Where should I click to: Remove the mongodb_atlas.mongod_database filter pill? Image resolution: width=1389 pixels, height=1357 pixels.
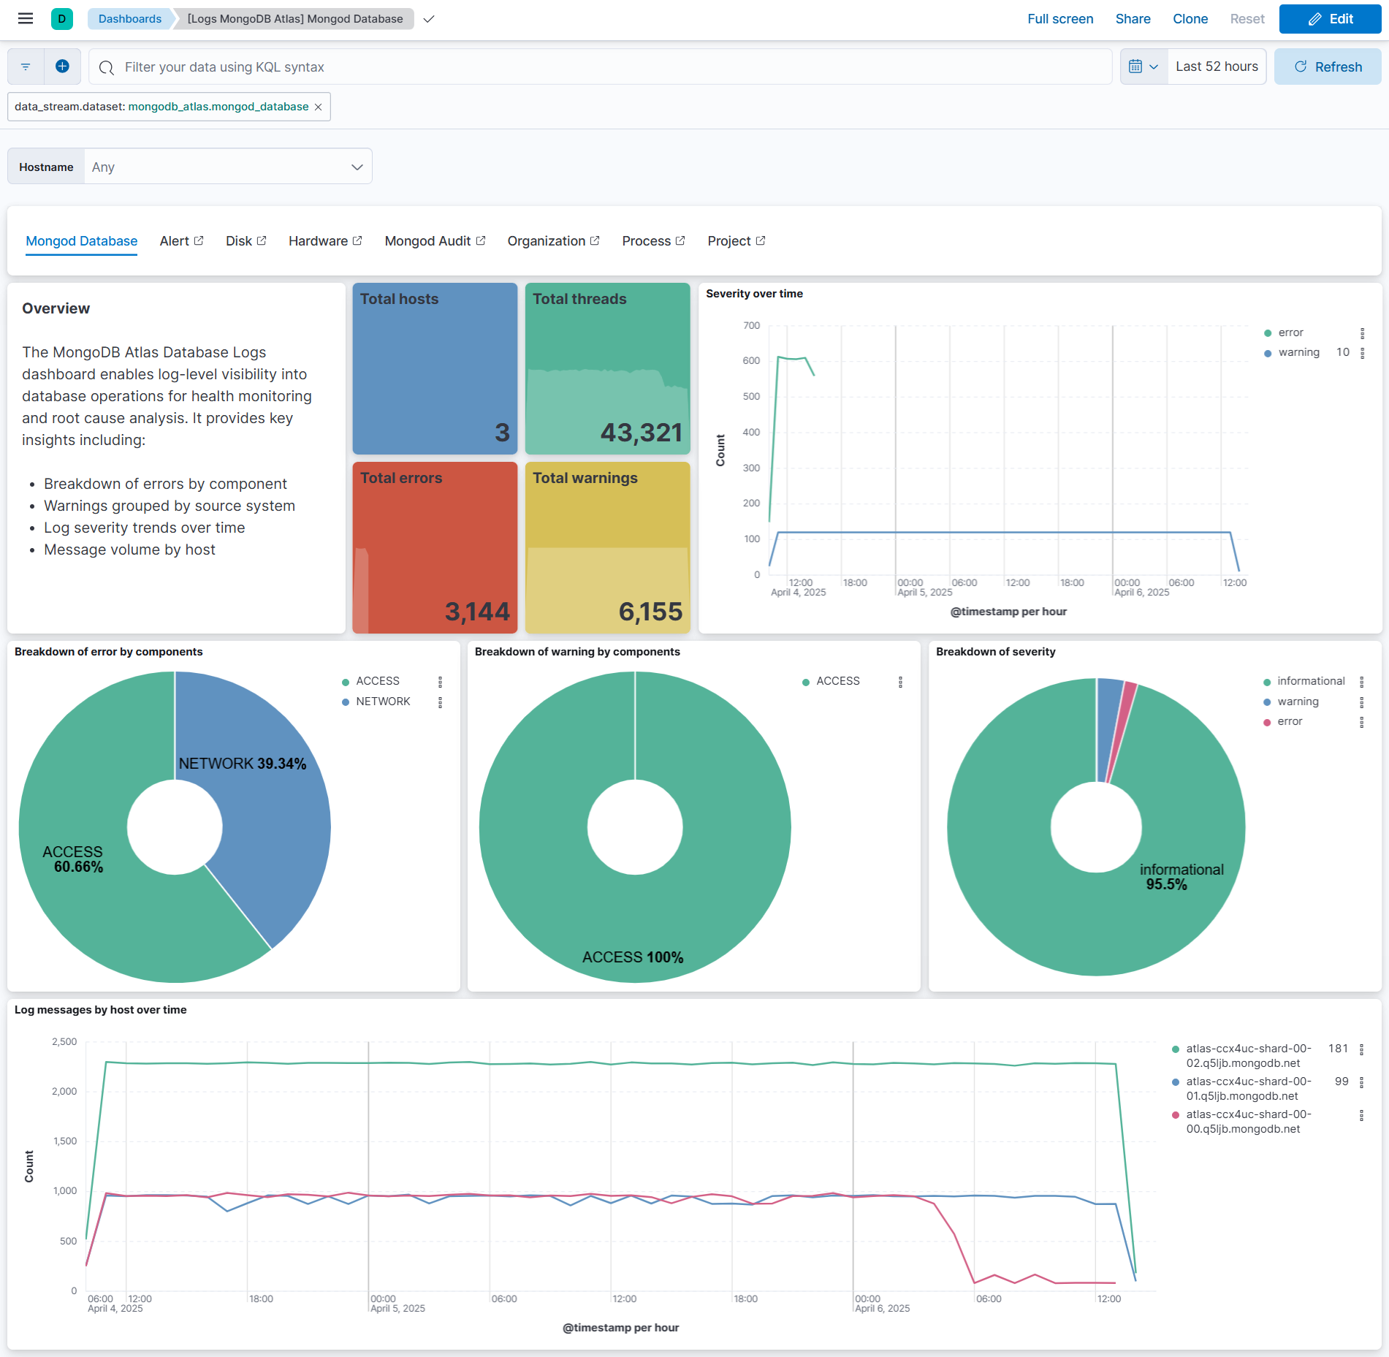point(319,107)
